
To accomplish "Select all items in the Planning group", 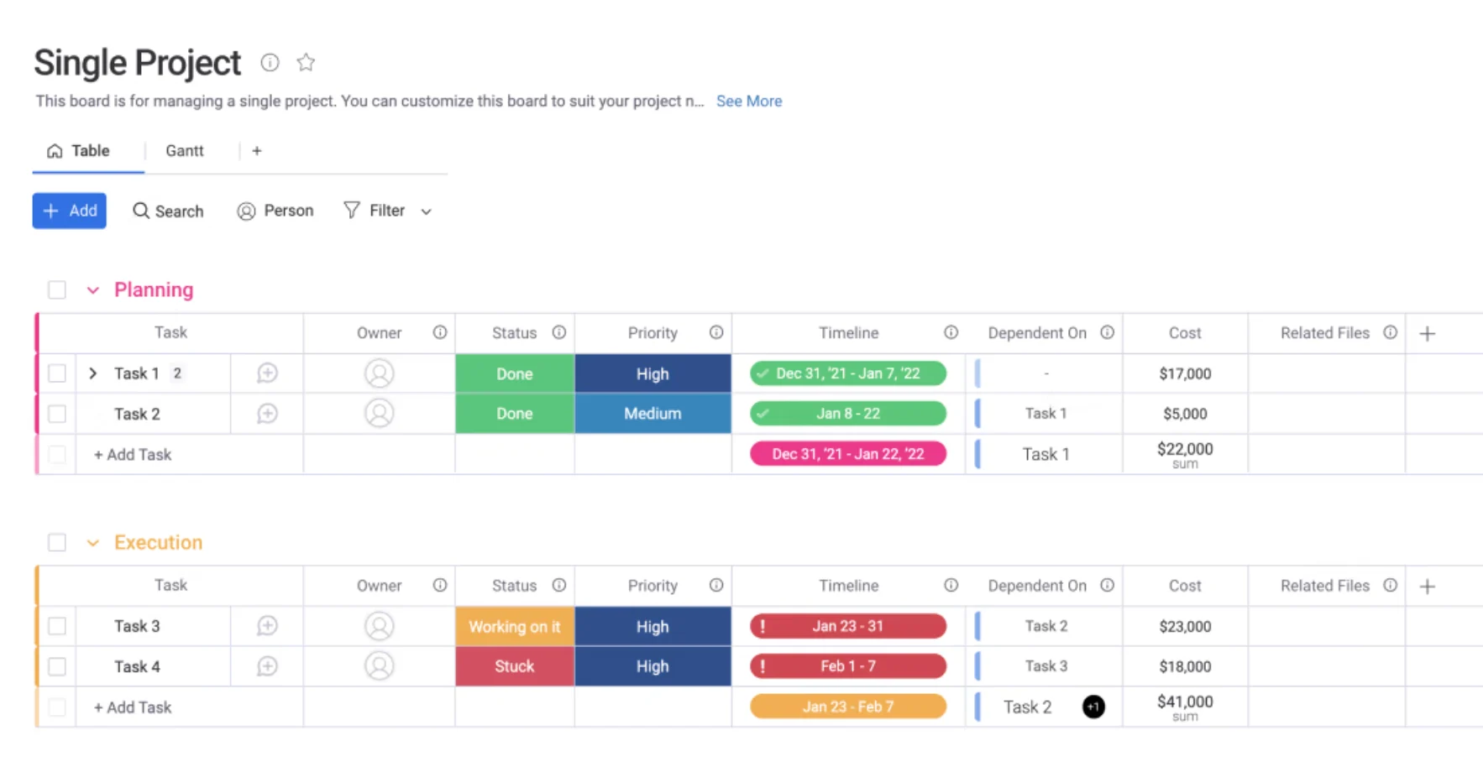I will pyautogui.click(x=57, y=290).
